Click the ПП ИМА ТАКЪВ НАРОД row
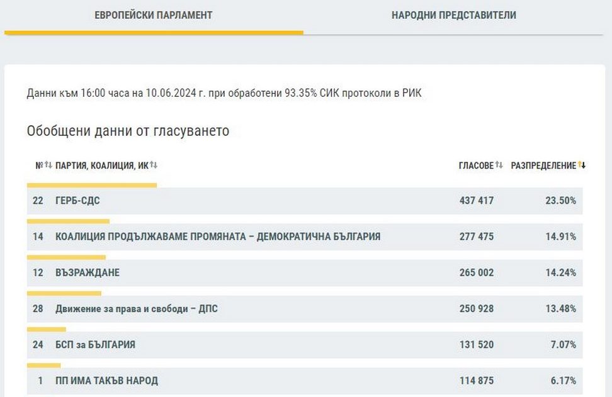Viewport: 612px width, 397px height. pos(106,381)
